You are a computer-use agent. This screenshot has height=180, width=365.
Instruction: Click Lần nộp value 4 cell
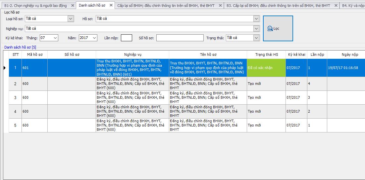(317, 84)
